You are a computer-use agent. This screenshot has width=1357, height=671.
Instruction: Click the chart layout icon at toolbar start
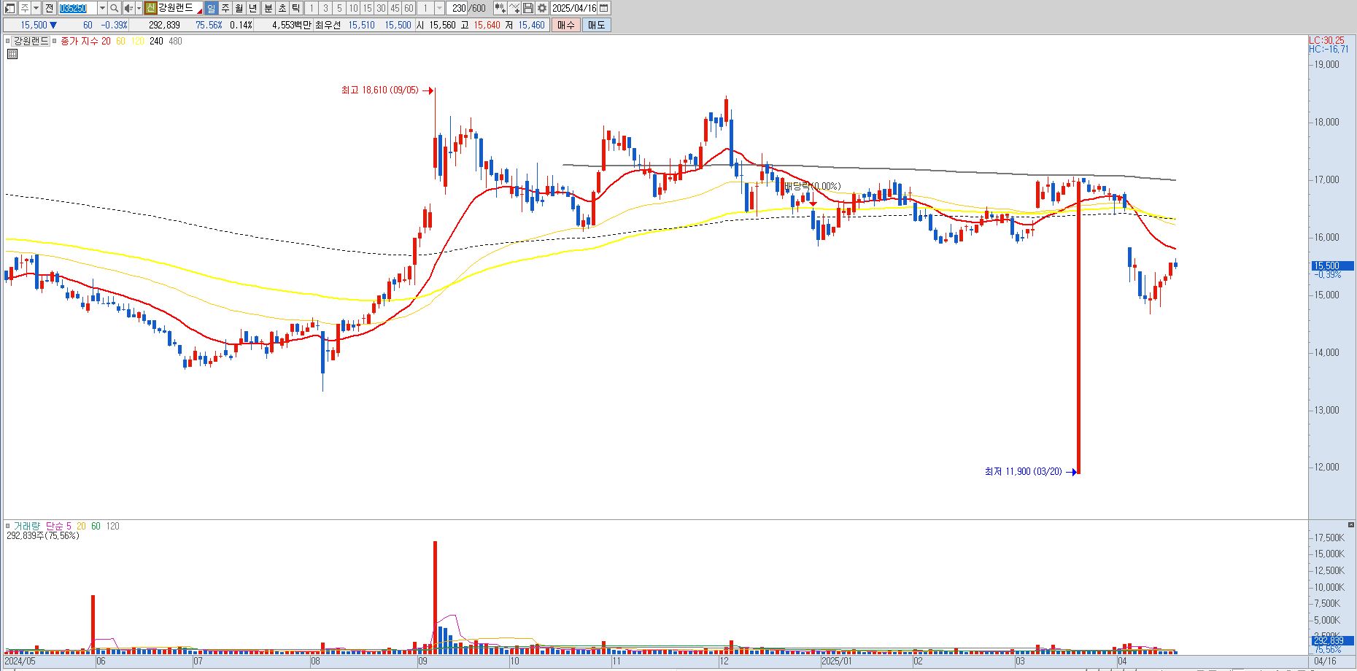(9, 8)
